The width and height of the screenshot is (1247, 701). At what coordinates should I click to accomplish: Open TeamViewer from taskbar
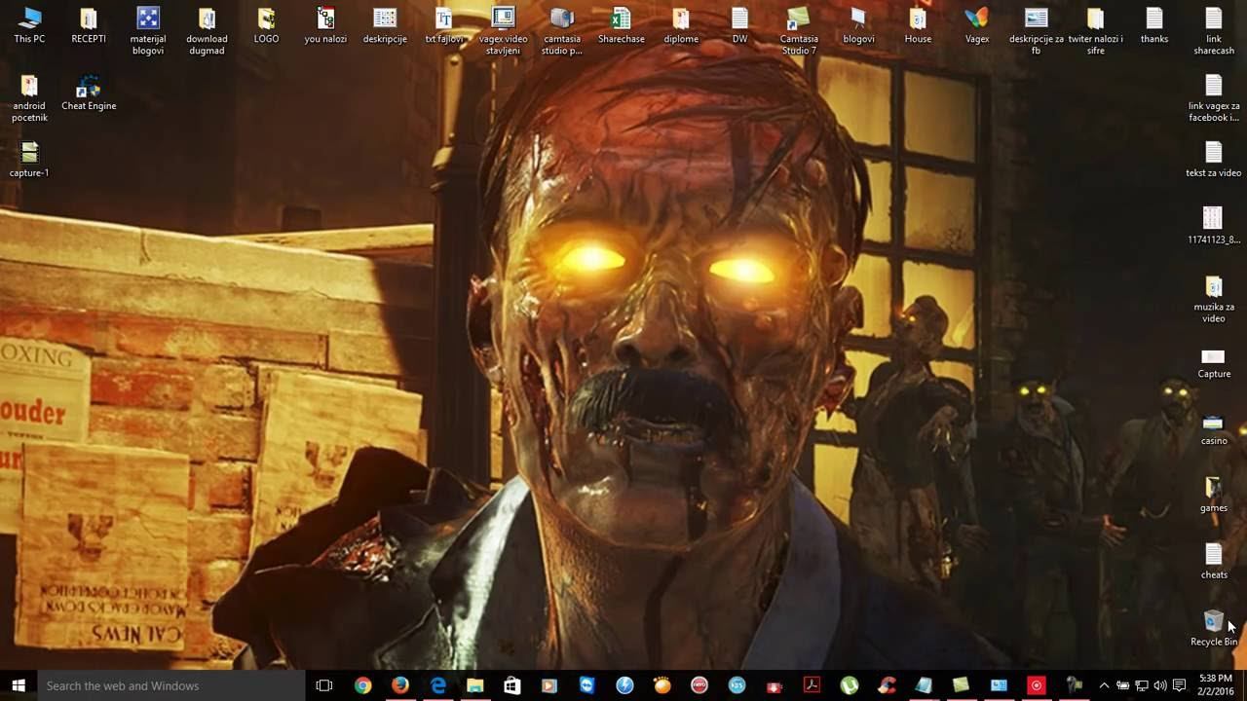[x=586, y=685]
